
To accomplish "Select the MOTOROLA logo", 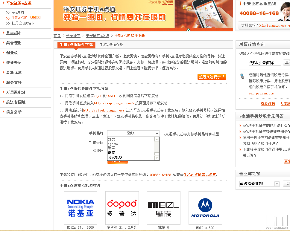I will (x=205, y=208).
